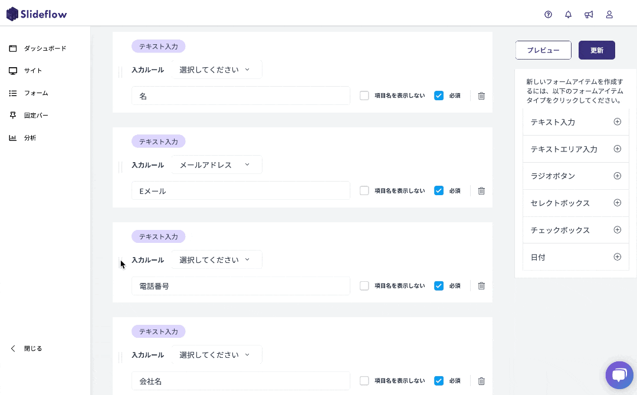
Task: Enable 項目名を表示しない for Eメール field
Action: tap(365, 190)
